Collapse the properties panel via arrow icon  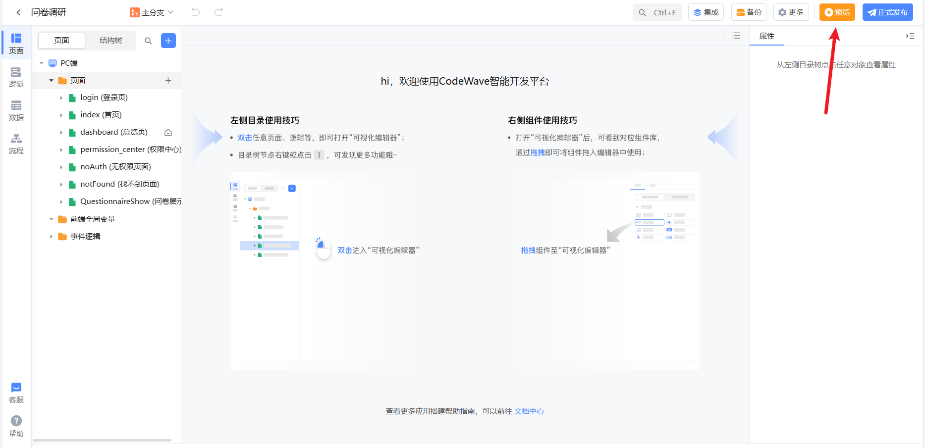tap(910, 36)
